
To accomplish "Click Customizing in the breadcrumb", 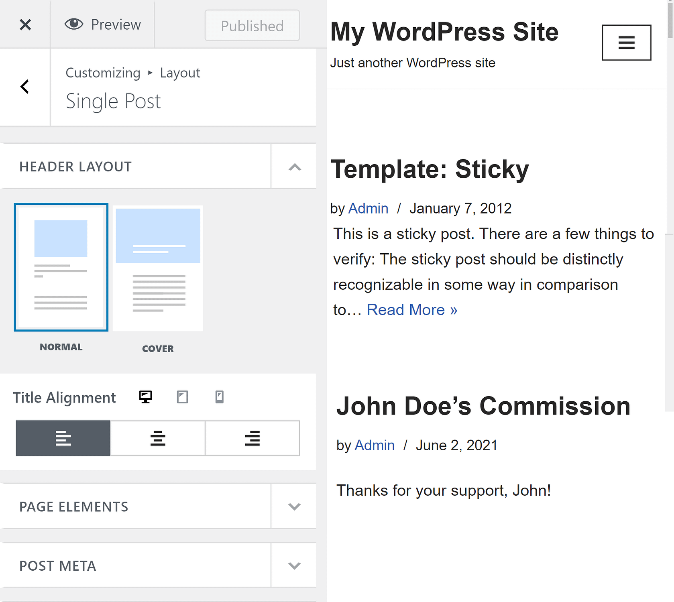I will pyautogui.click(x=103, y=73).
